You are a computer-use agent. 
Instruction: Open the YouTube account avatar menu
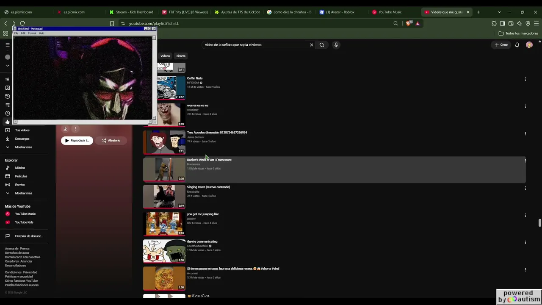529,44
